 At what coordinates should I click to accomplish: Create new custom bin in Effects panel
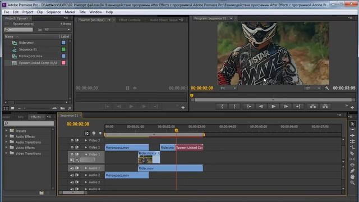[x=42, y=193]
